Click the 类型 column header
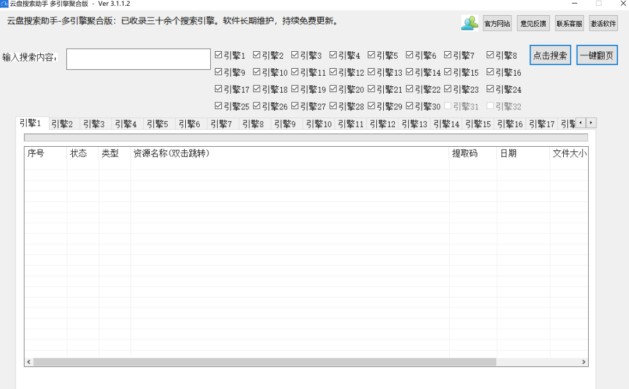This screenshot has height=389, width=629. pyautogui.click(x=114, y=153)
